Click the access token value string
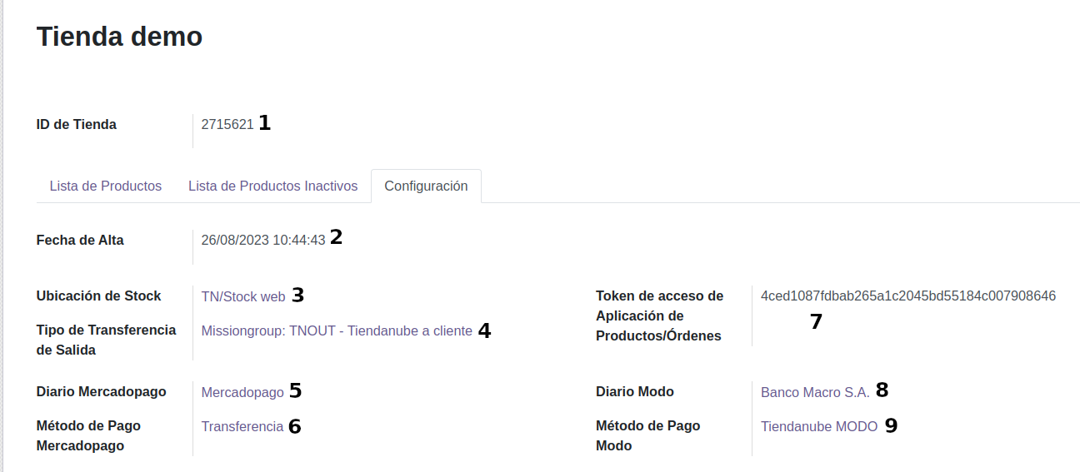Image resolution: width=1080 pixels, height=472 pixels. (908, 296)
